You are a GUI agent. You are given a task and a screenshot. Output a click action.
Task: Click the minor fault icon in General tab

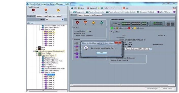tap(93, 22)
